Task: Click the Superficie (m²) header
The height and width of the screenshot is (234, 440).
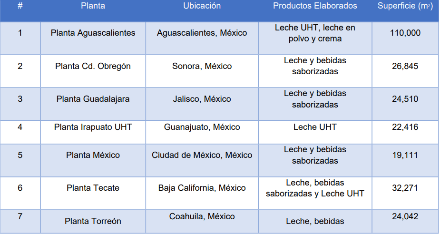Action: pos(405,6)
